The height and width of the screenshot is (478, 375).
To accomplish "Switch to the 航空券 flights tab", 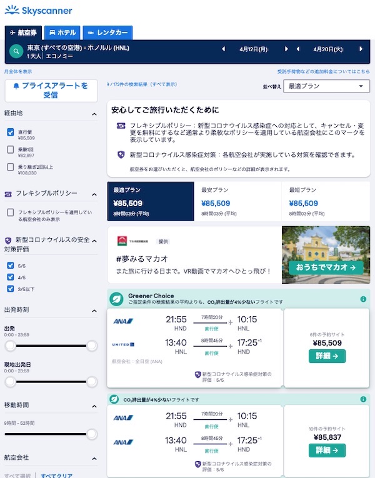I will (x=23, y=32).
